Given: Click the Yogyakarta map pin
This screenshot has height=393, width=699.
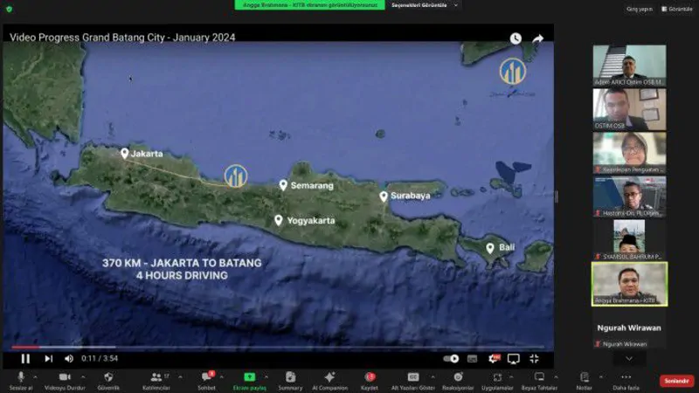Looking at the screenshot, I should [x=279, y=220].
